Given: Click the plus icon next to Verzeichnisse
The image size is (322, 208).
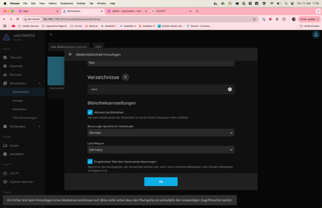Looking at the screenshot, I should 125,77.
